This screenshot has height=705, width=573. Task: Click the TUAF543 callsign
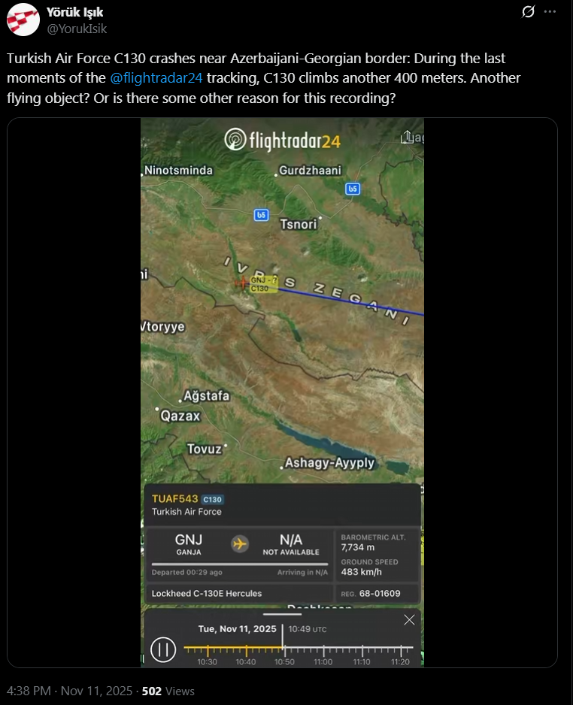pos(175,498)
